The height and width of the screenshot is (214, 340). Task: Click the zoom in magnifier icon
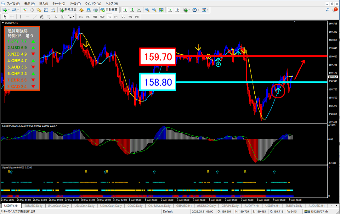(147, 10)
